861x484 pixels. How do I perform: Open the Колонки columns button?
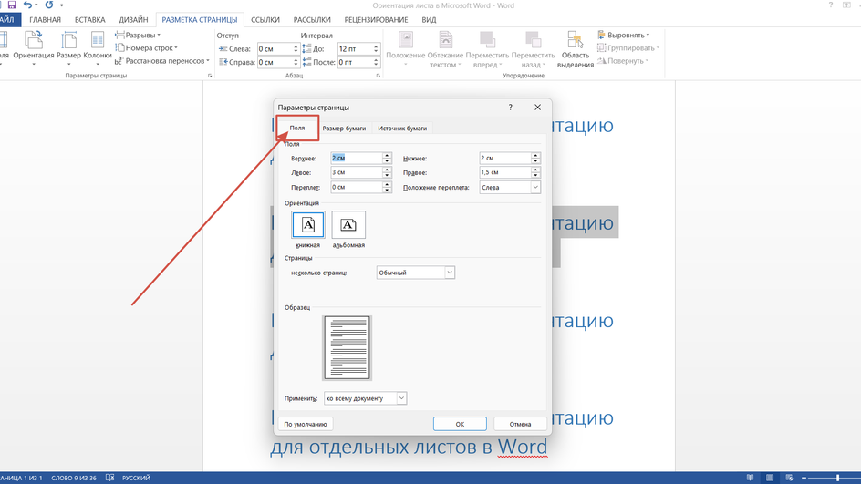click(98, 47)
